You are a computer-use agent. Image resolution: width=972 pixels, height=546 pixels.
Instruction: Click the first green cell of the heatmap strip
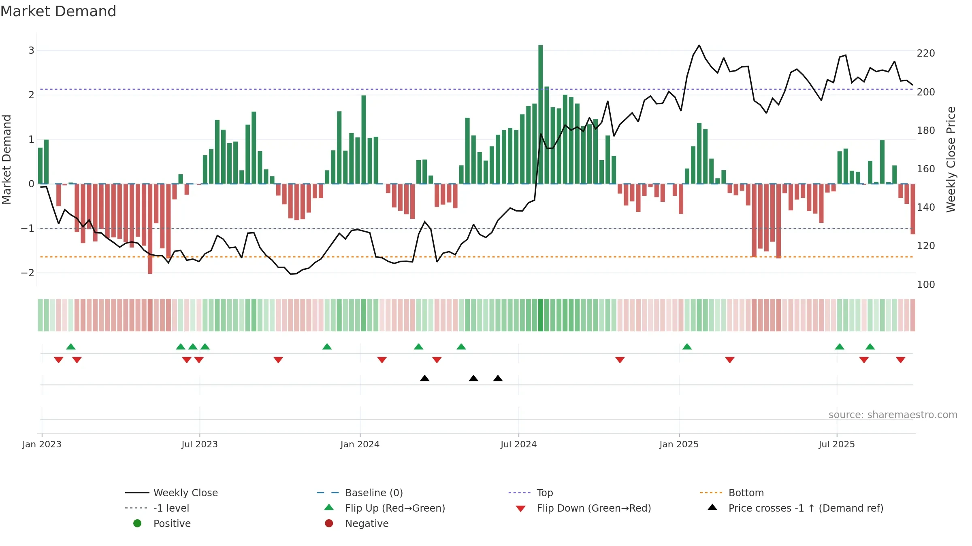40,315
